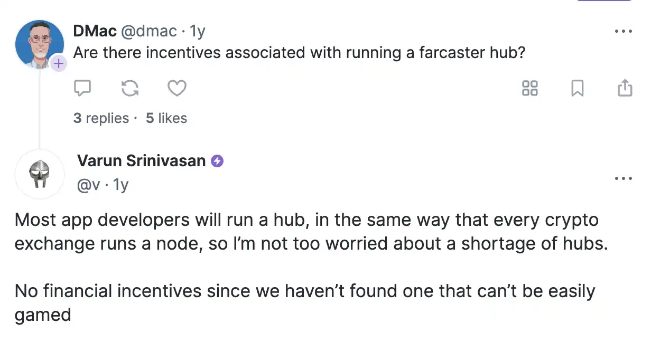Share DMac's cast
The image size is (651, 342).
coord(625,88)
